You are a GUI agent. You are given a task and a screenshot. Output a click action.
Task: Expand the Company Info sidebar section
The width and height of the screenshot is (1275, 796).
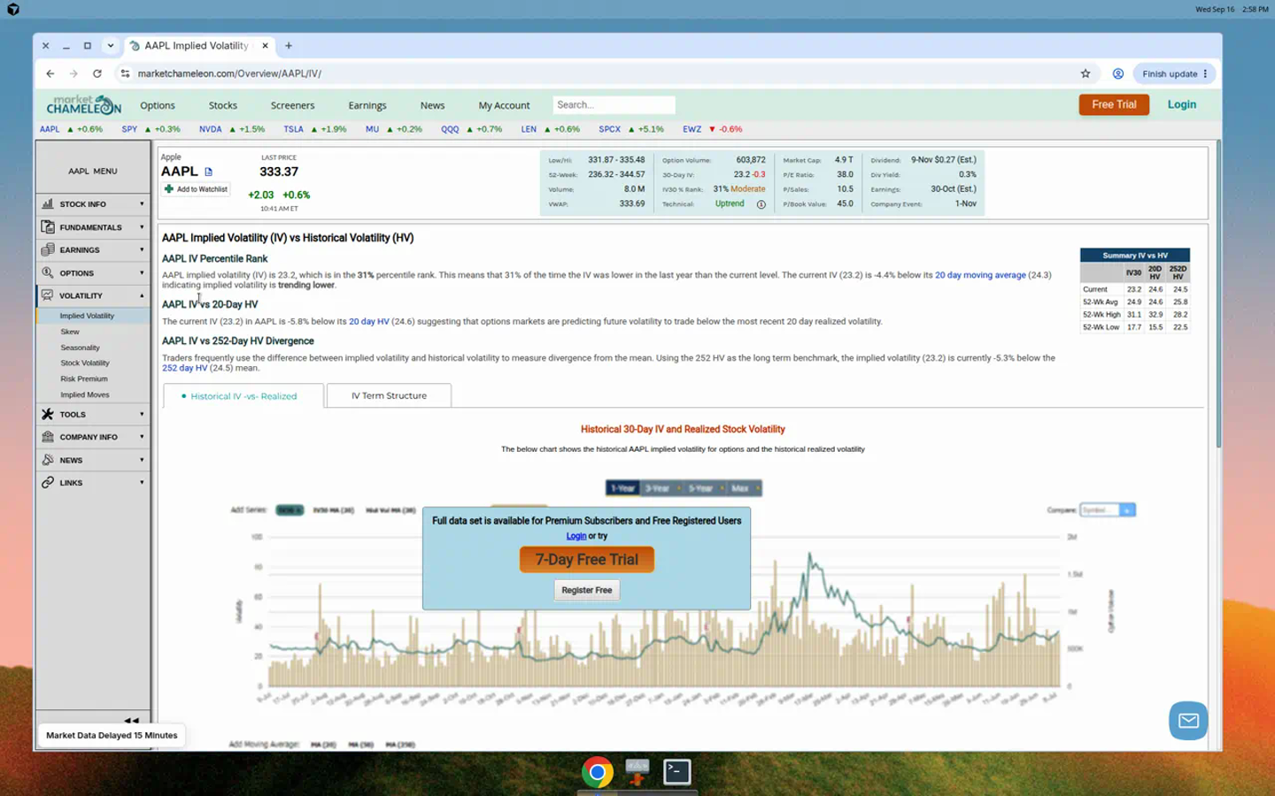click(x=93, y=437)
